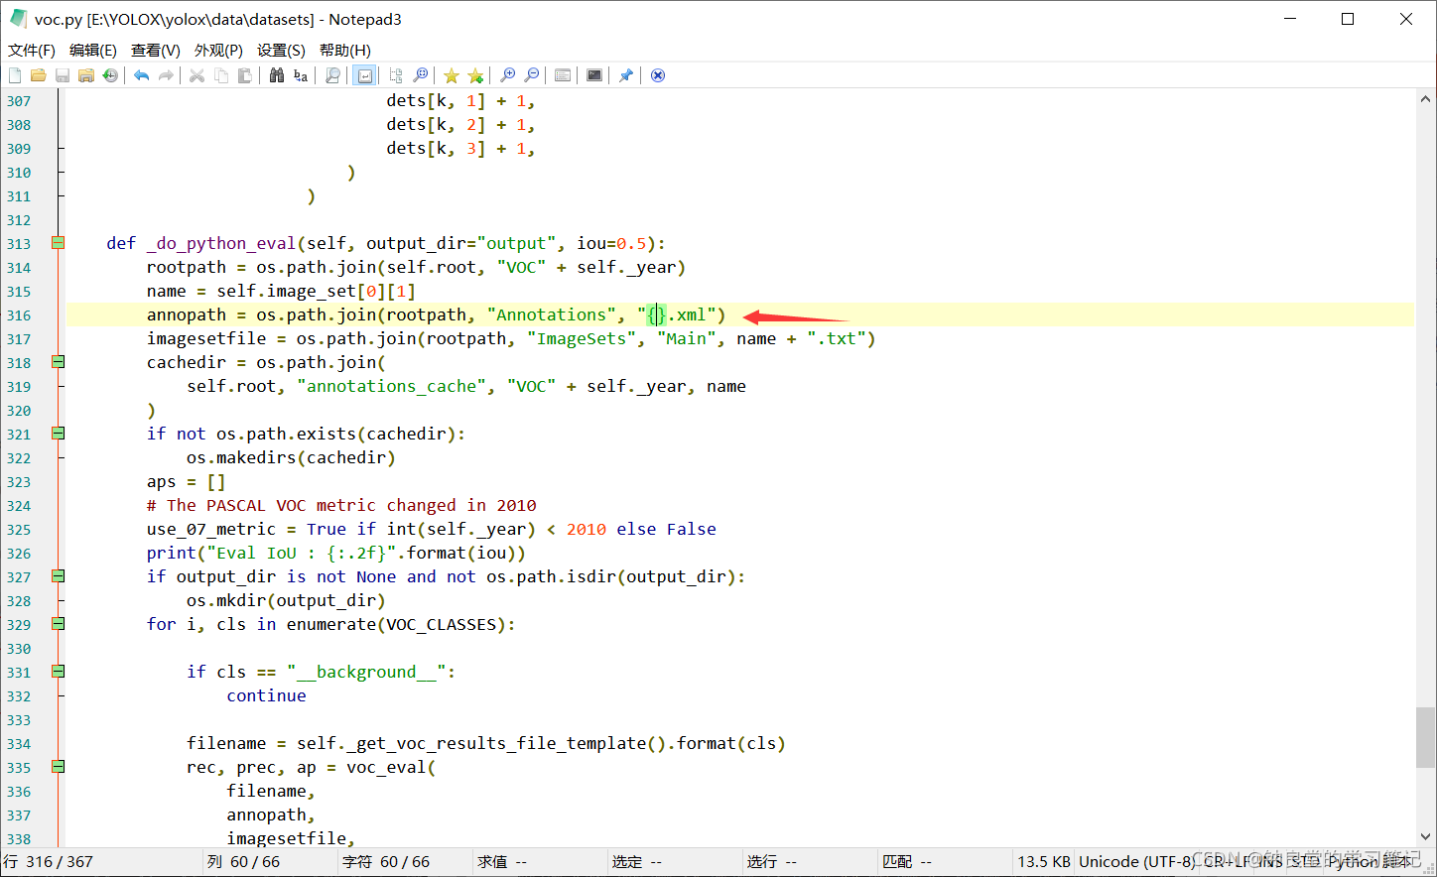Open the 设置(S) menu
Image resolution: width=1437 pixels, height=877 pixels.
281,50
